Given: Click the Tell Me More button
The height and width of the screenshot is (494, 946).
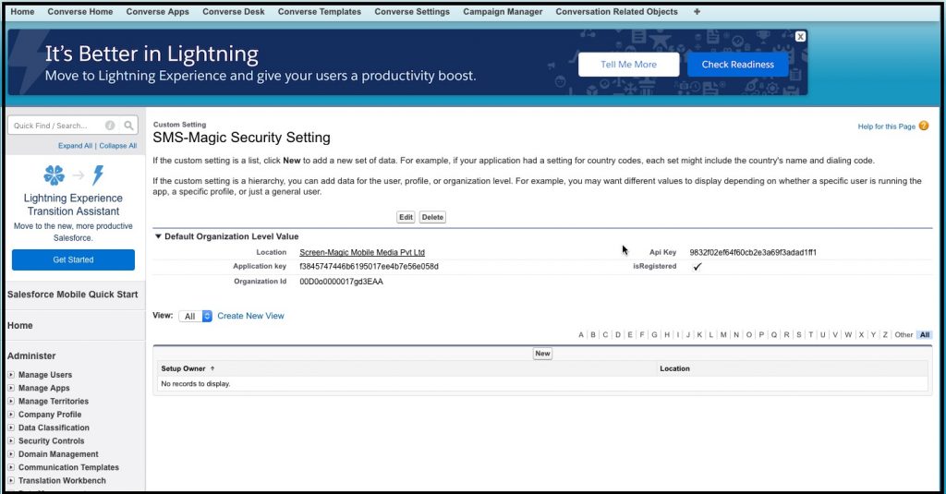Looking at the screenshot, I should pos(628,65).
